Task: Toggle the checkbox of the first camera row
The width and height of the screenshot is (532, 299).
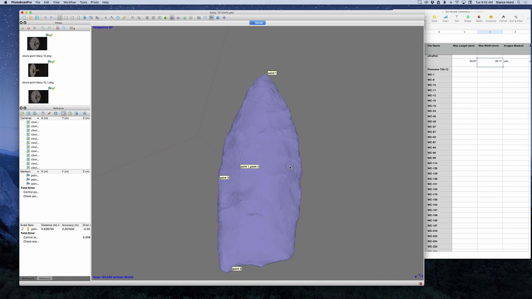Action: 22,122
